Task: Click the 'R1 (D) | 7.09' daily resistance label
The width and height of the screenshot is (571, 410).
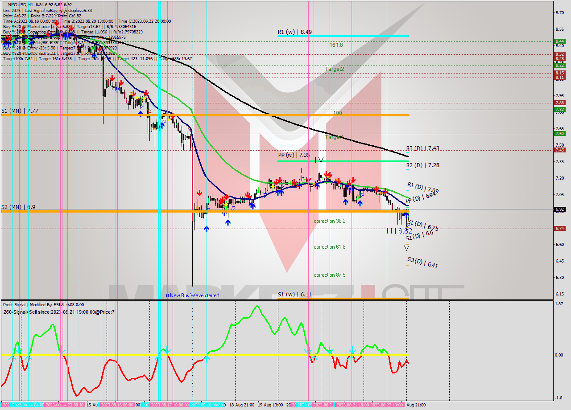Action: [423, 188]
